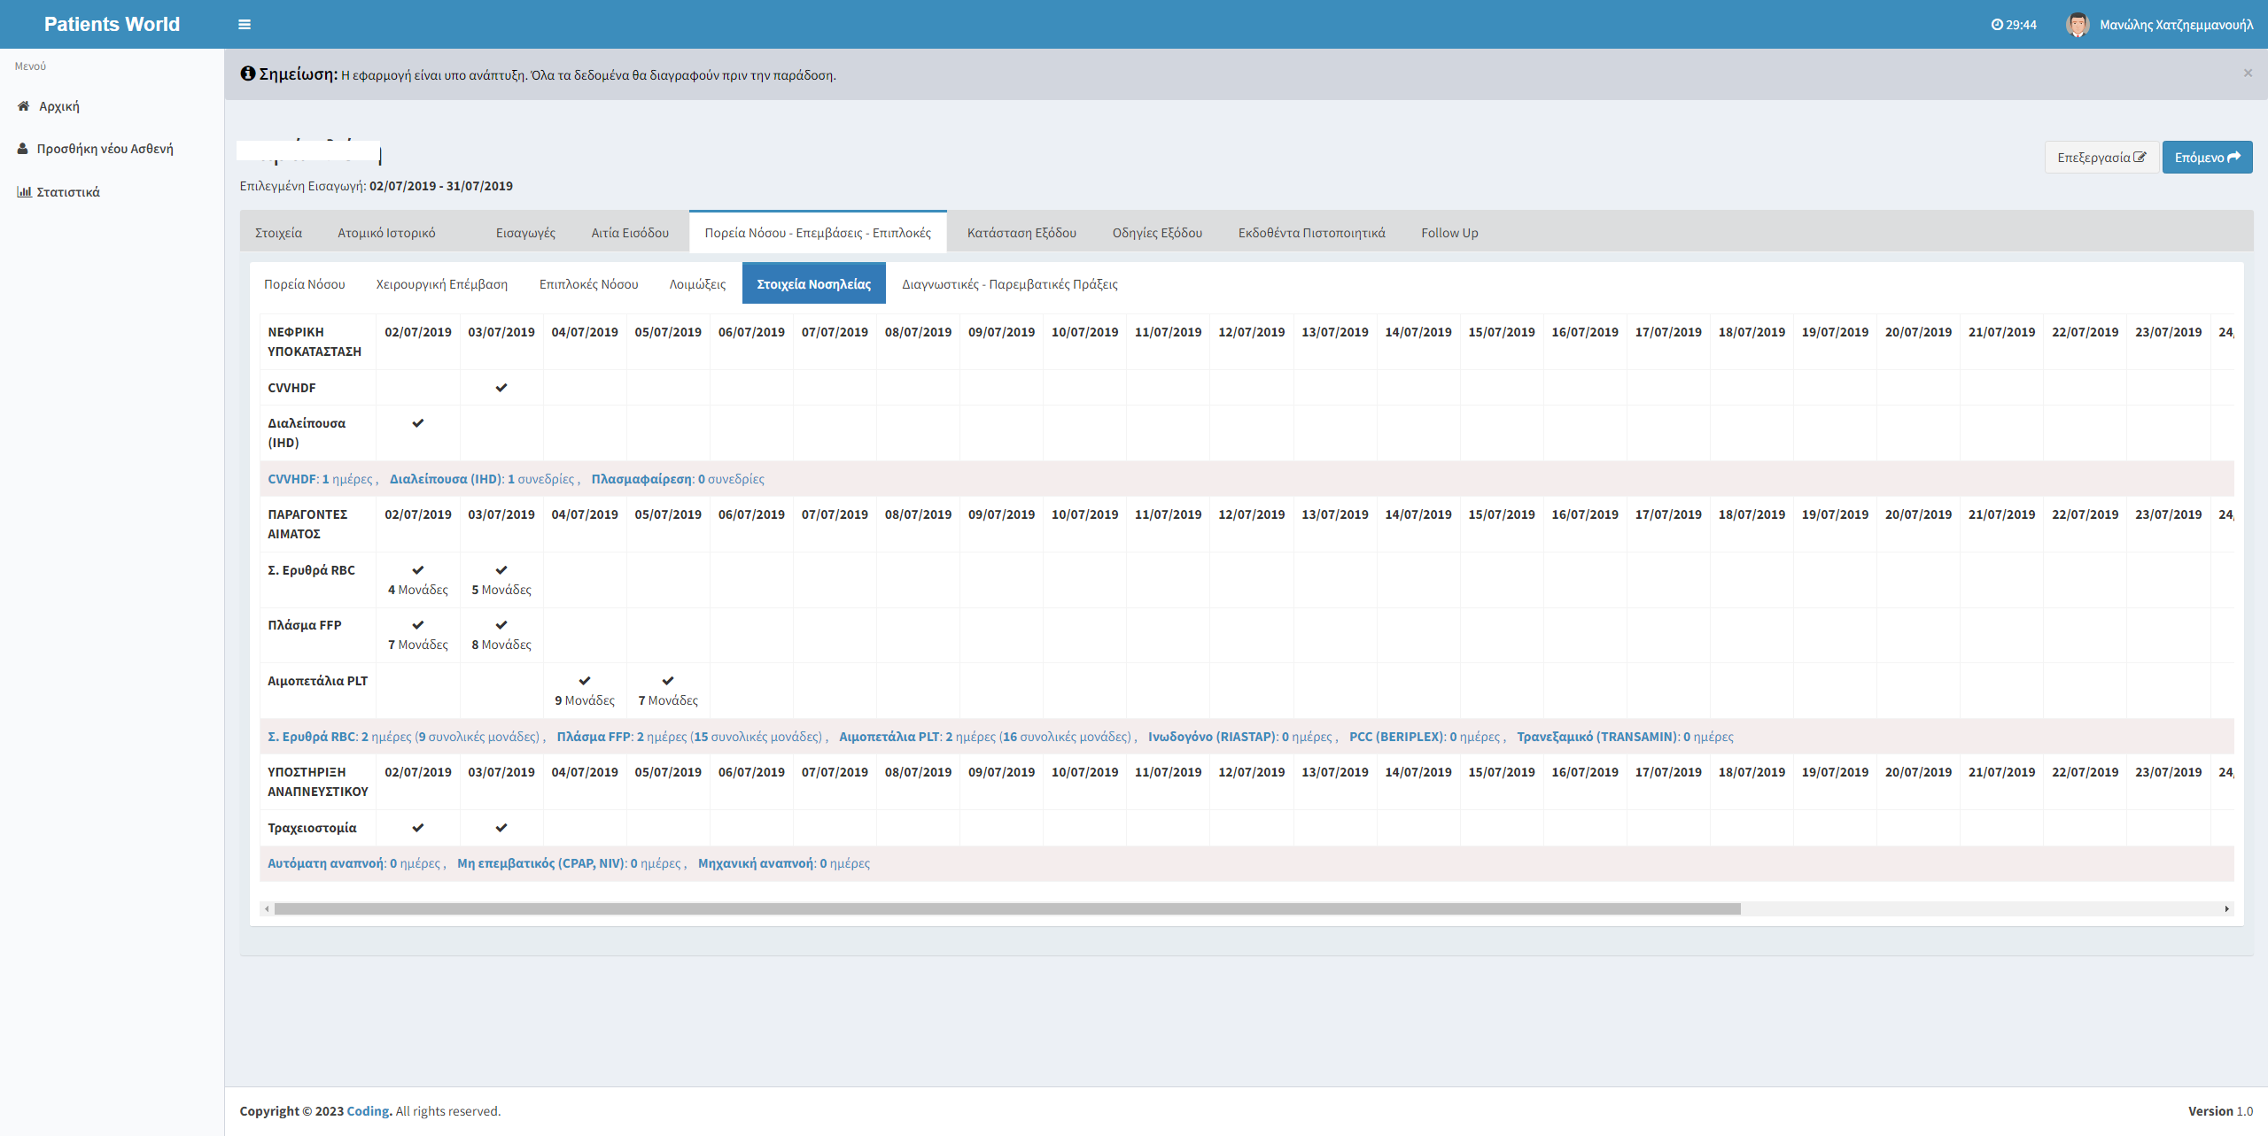Image resolution: width=2268 pixels, height=1136 pixels.
Task: Click the Αιμοπετάλια PLT checkmark on 04/07/2019
Action: (x=585, y=681)
